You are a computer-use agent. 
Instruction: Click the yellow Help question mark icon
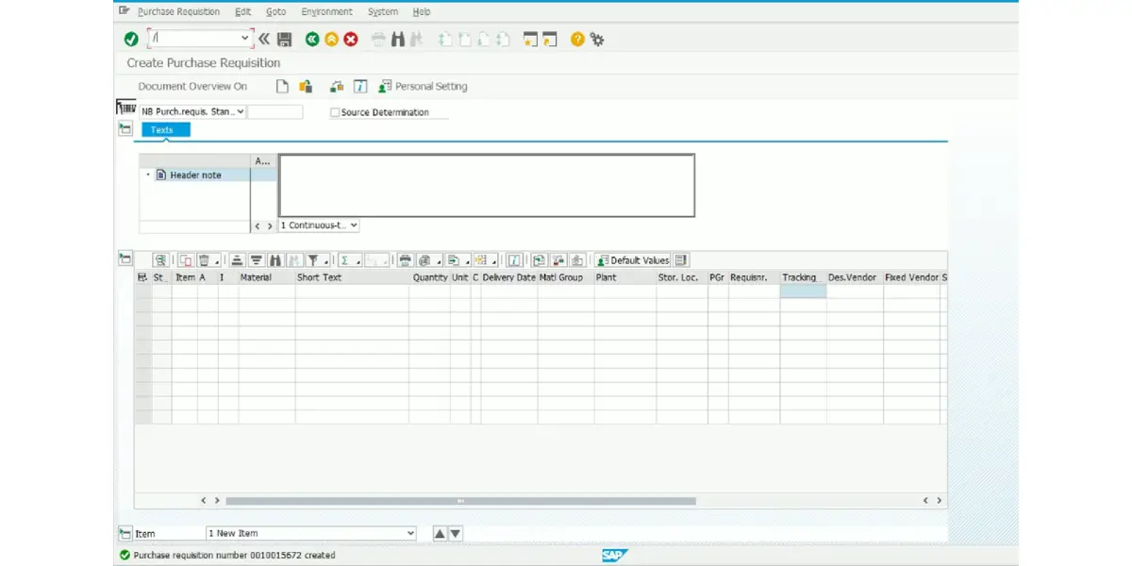point(577,39)
